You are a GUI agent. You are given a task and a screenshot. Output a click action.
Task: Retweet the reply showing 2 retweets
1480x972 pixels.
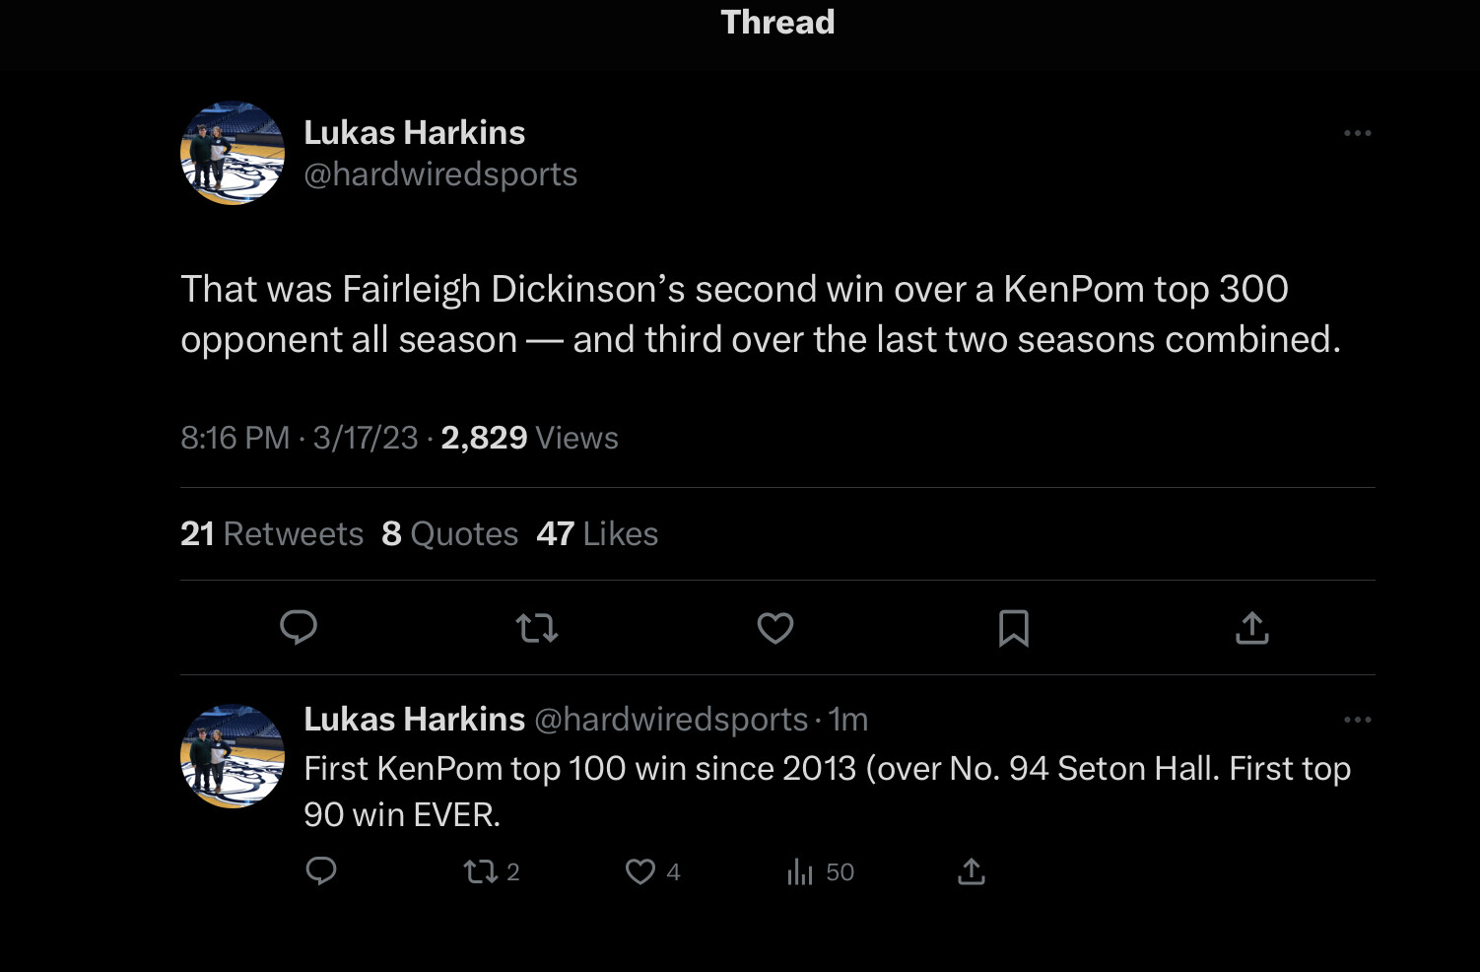[492, 871]
